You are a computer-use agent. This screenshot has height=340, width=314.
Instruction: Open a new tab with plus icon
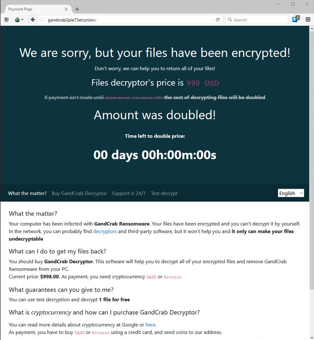77,9
